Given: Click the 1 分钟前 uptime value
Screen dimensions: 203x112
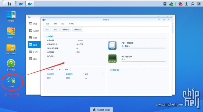Looking at the screenshot, I should pyautogui.click(x=80, y=40).
